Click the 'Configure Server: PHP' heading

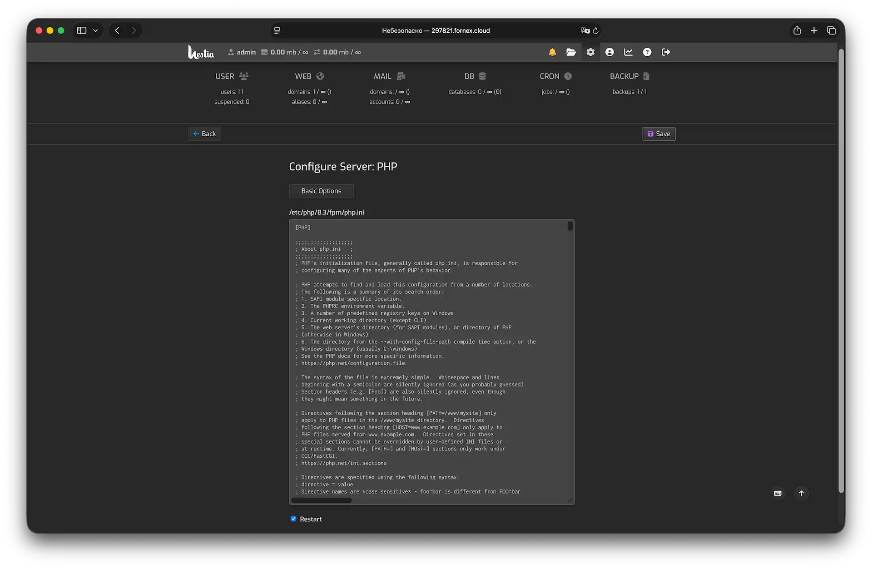(343, 167)
